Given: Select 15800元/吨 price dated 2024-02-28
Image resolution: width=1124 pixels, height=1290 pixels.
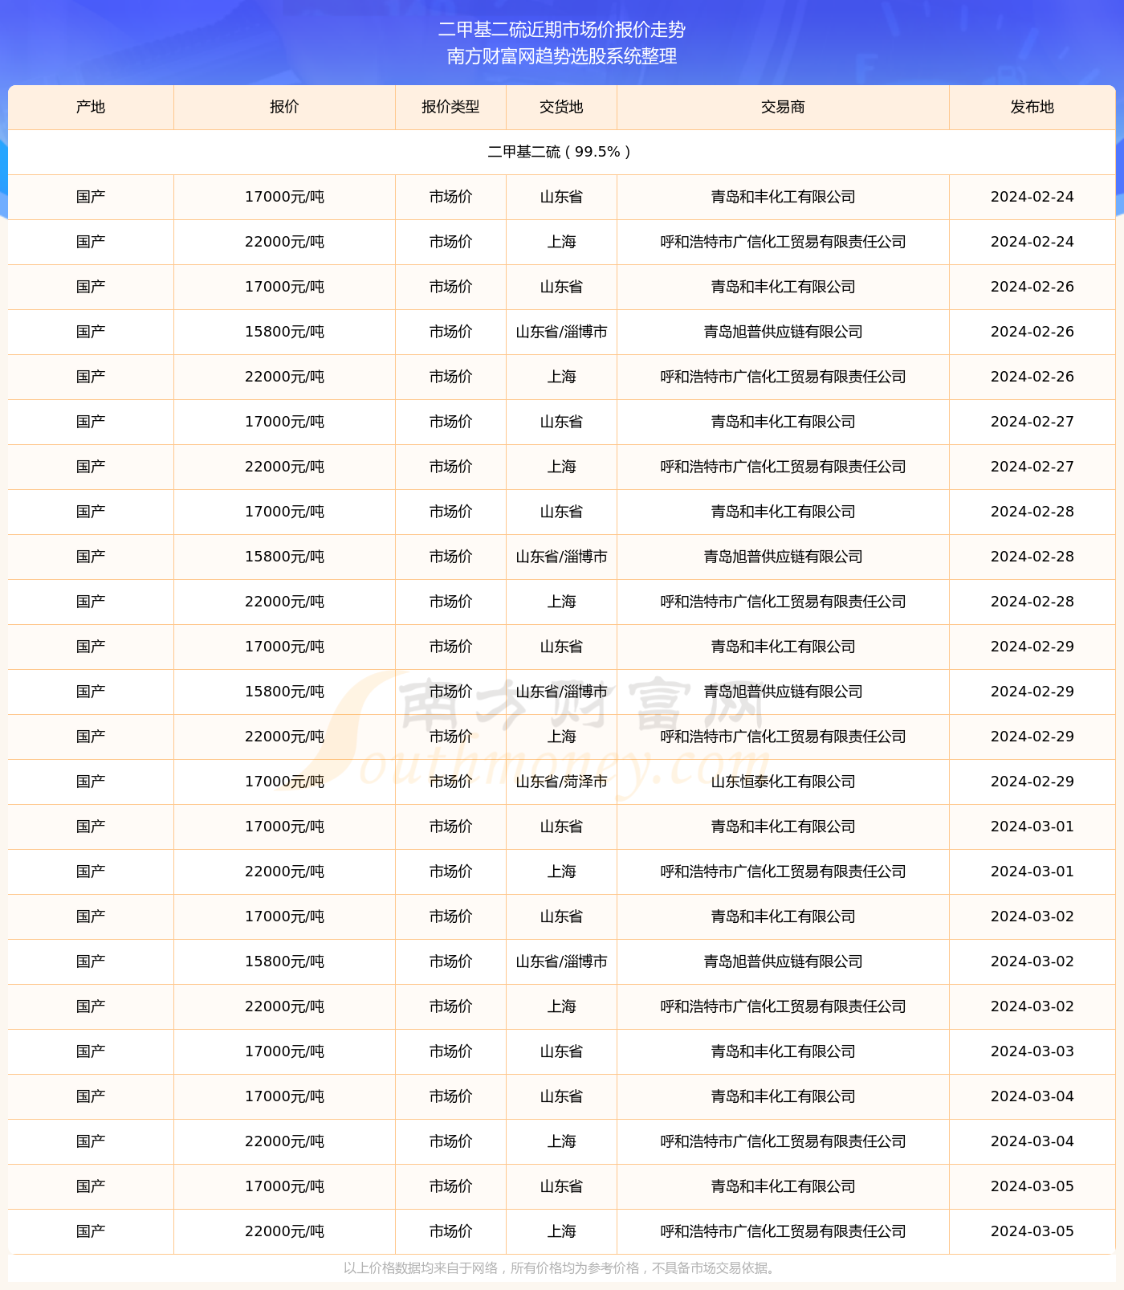Looking at the screenshot, I should coord(284,557).
